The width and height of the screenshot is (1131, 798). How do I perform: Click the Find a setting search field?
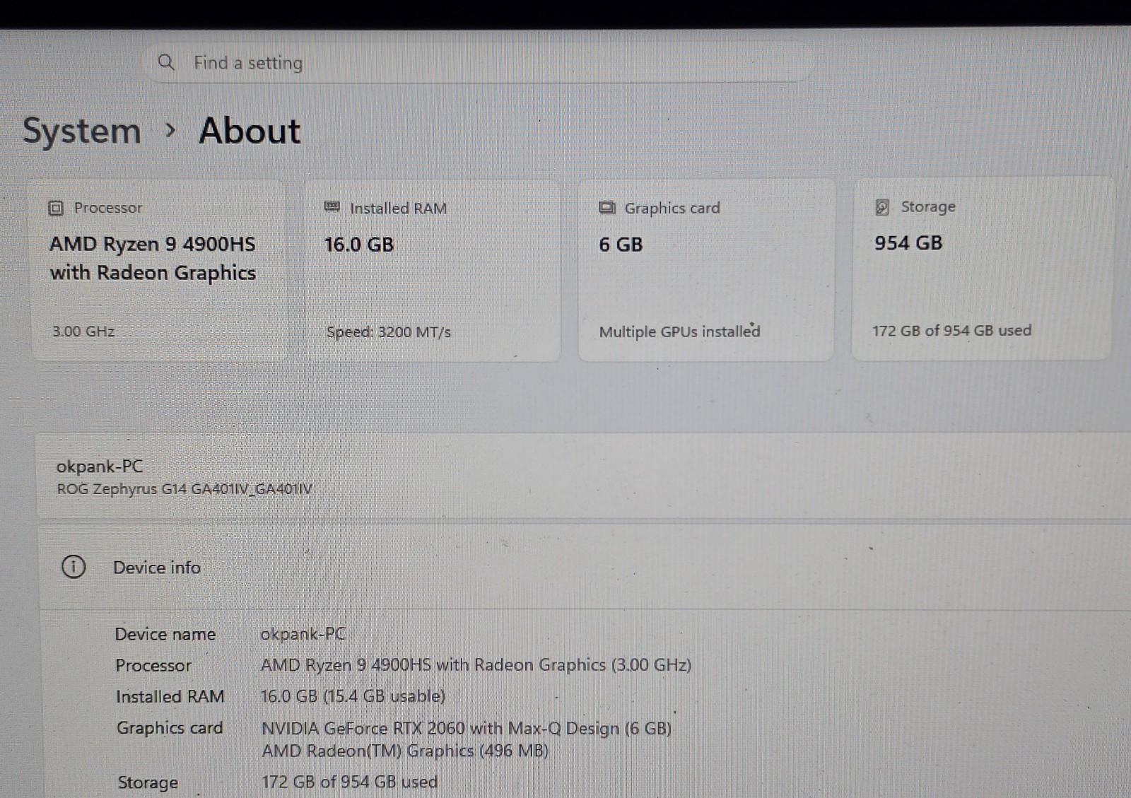point(479,62)
